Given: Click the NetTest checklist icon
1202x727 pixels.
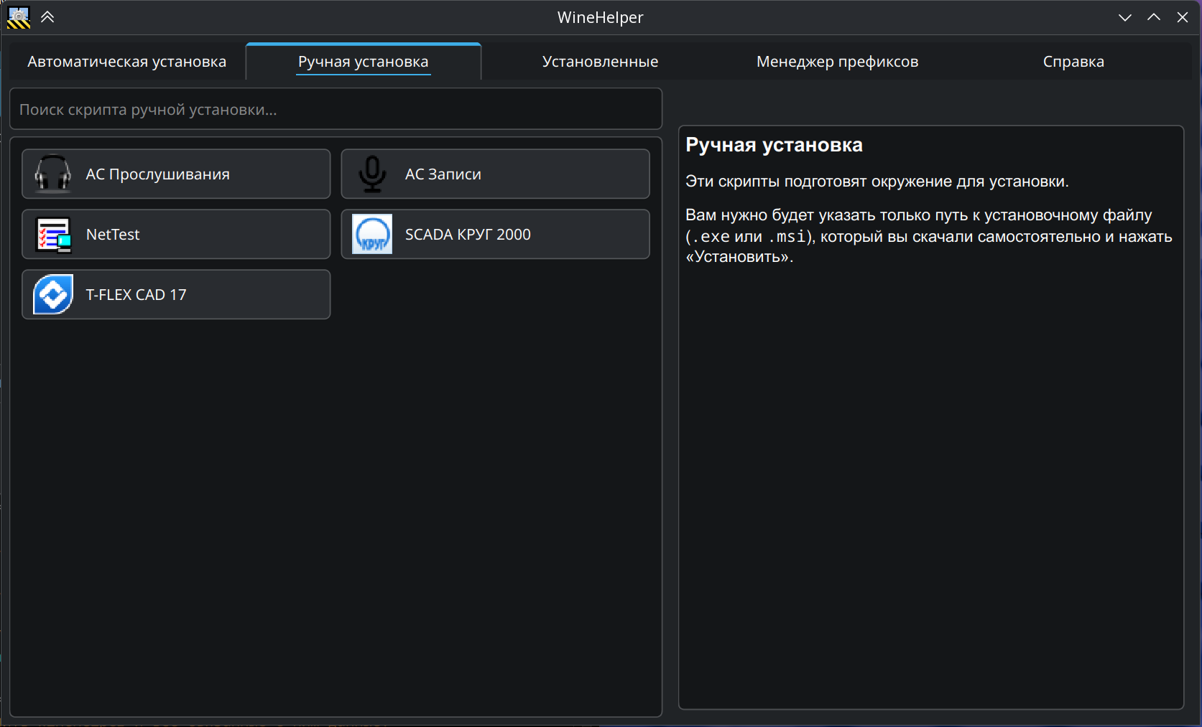Looking at the screenshot, I should [x=53, y=234].
